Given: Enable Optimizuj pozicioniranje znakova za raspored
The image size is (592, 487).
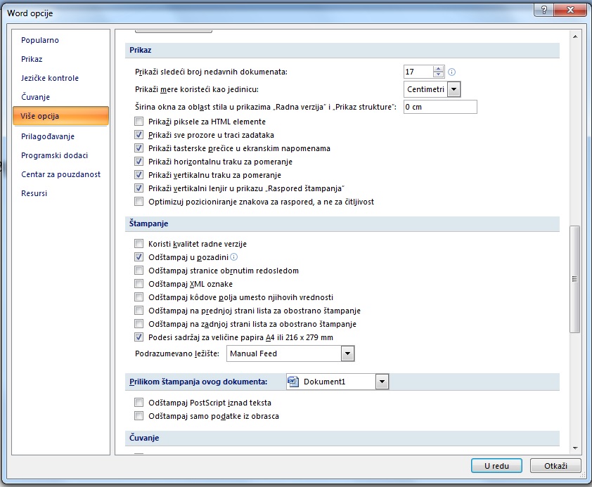Looking at the screenshot, I should (139, 202).
